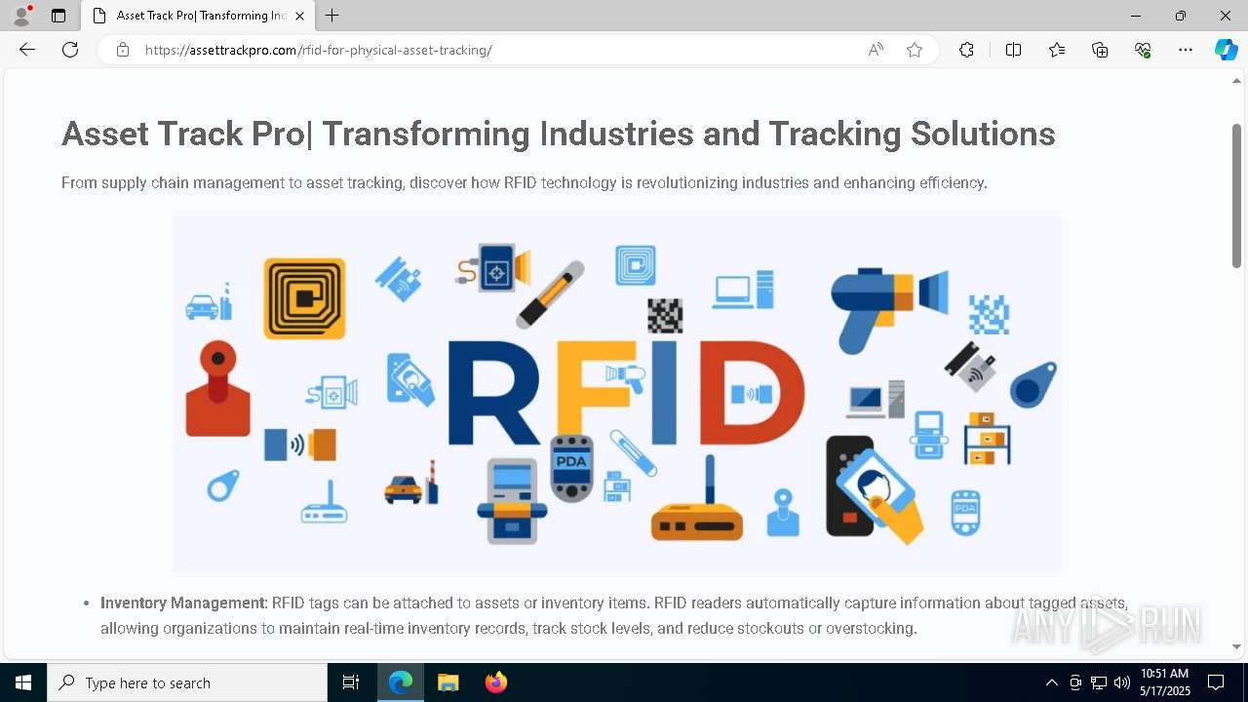Open a new browser tab
This screenshot has width=1248, height=702.
point(332,16)
